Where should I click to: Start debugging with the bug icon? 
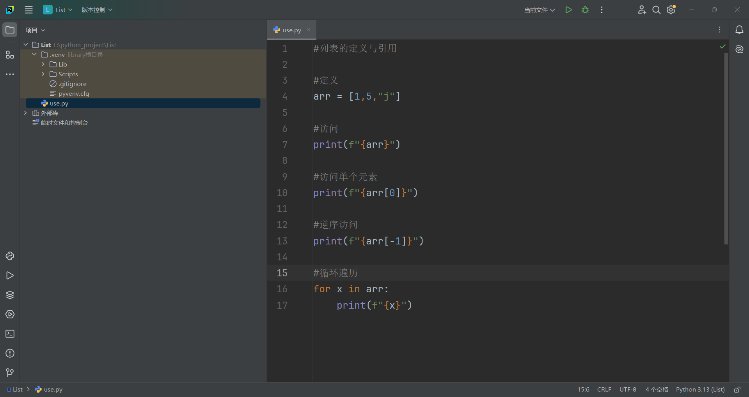585,10
